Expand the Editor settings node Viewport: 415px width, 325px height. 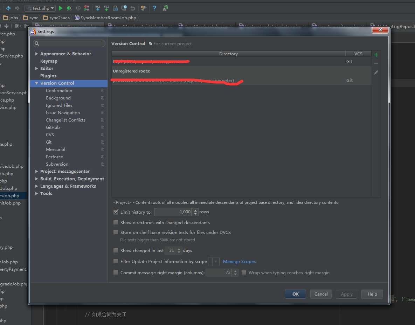[36, 69]
